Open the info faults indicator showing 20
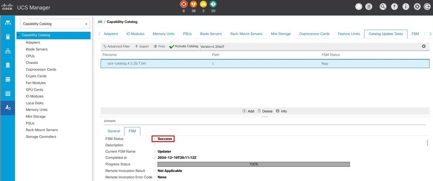433x181 pixels. (213, 4)
